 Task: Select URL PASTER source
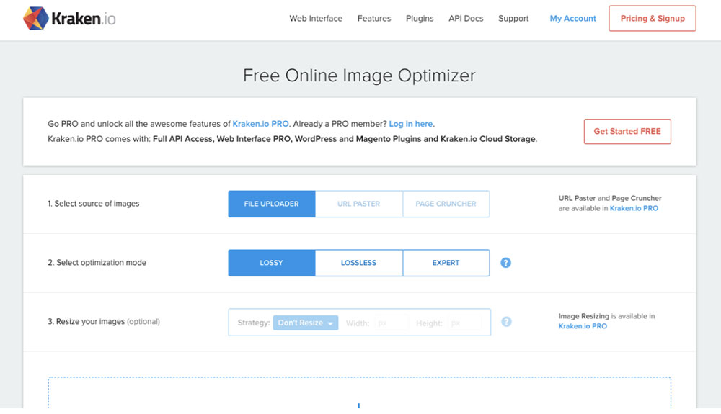[x=358, y=204]
